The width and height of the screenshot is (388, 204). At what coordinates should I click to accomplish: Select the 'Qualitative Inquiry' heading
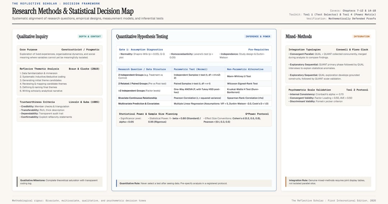[x=32, y=36]
